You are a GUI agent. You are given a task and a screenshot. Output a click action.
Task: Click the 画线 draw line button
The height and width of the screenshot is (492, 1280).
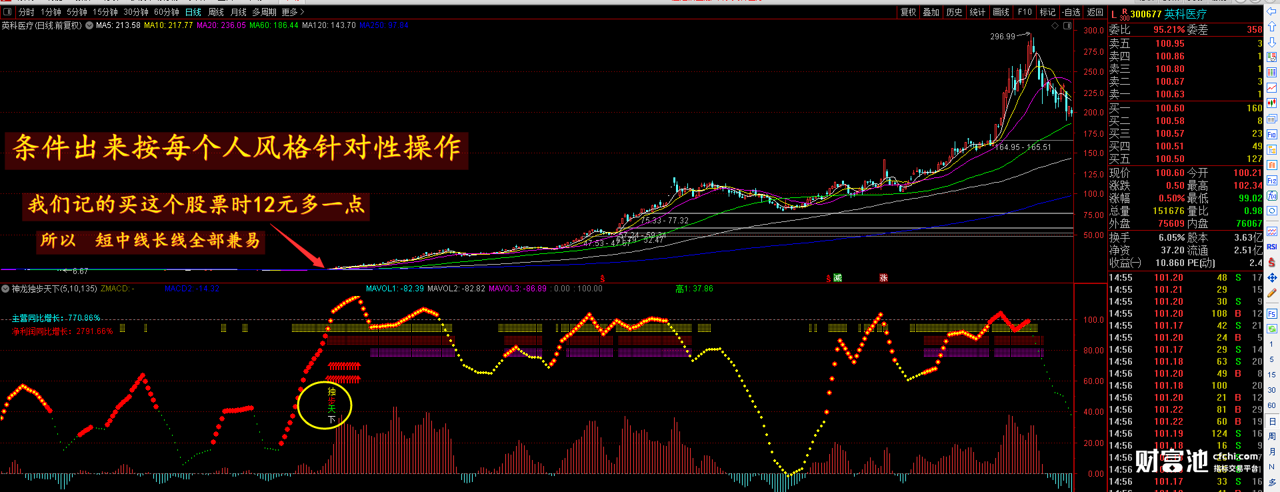click(1001, 12)
